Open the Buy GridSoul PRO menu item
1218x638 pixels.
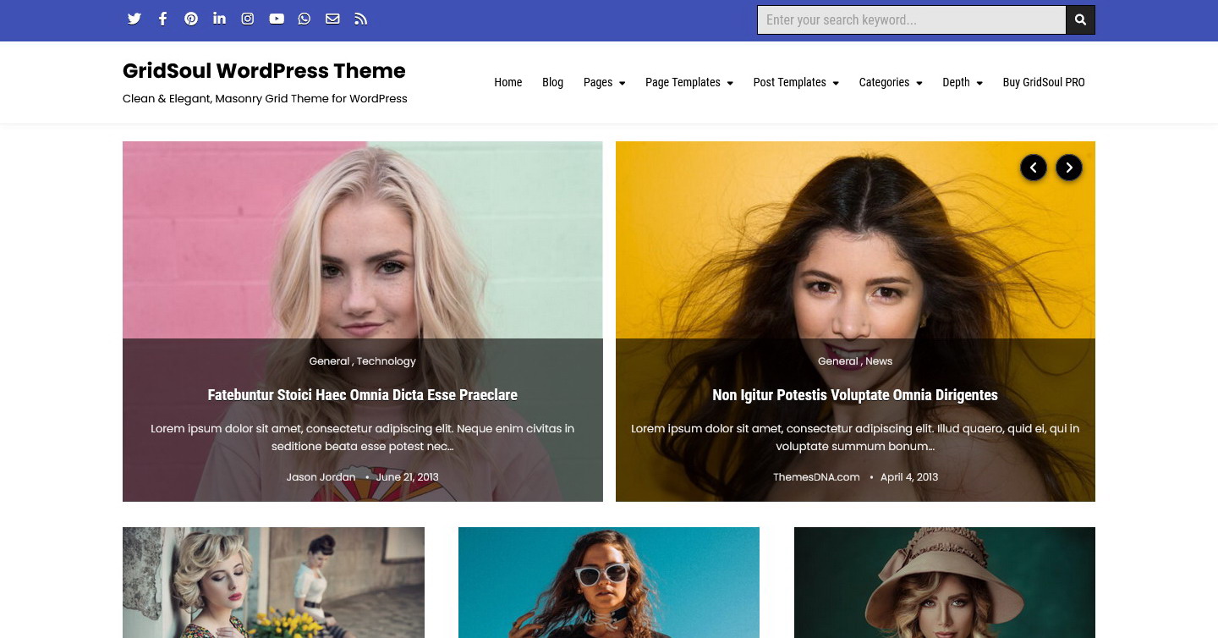[1044, 82]
